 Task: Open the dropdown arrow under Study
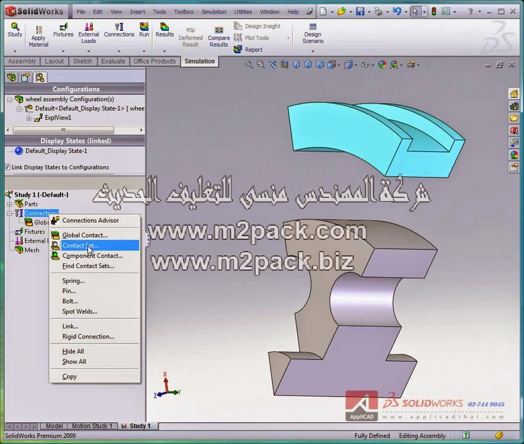pyautogui.click(x=15, y=51)
